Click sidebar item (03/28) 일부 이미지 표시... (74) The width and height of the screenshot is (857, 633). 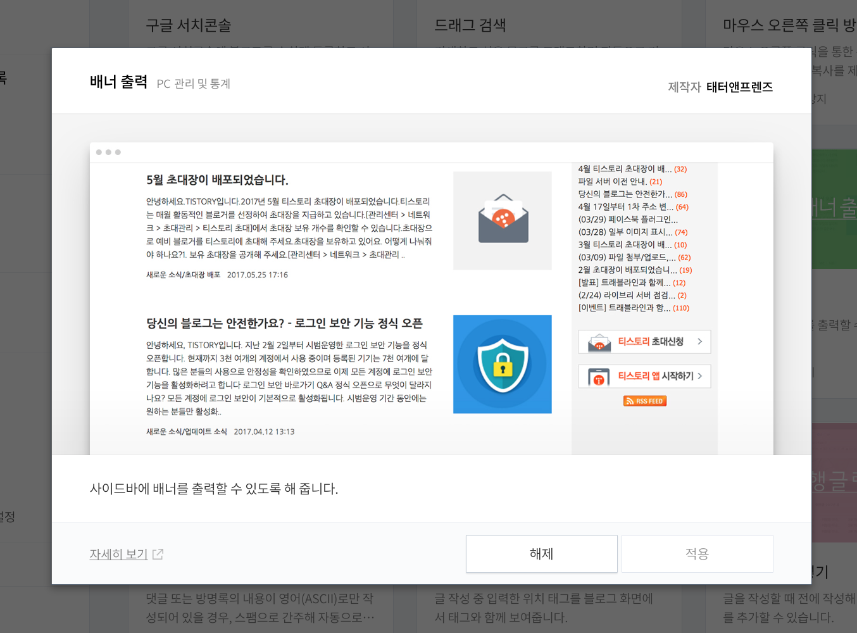pos(632,232)
